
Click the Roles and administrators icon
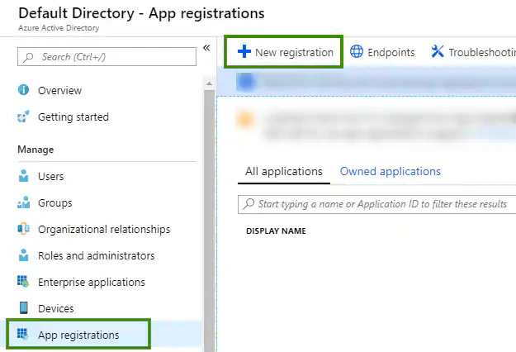pos(23,255)
